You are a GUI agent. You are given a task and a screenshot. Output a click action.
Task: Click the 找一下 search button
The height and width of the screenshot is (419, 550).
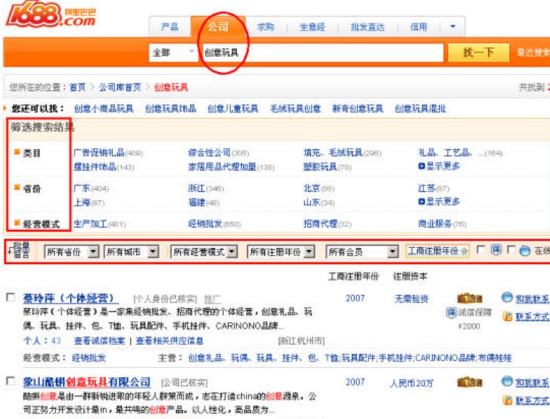pos(478,53)
